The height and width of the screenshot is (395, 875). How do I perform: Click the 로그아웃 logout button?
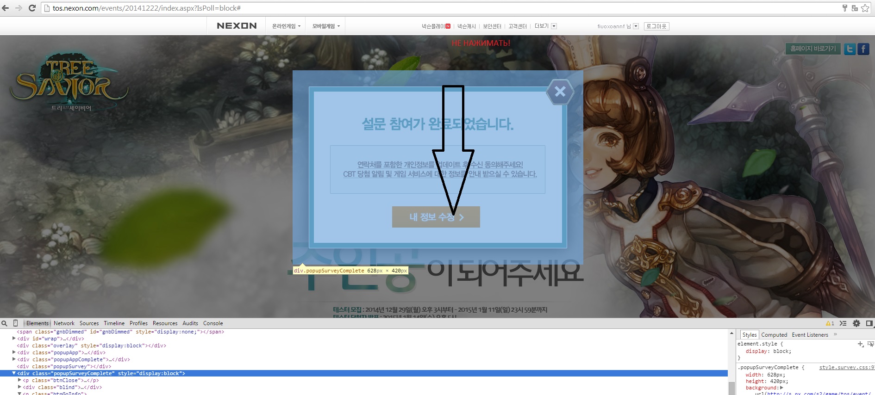tap(656, 26)
